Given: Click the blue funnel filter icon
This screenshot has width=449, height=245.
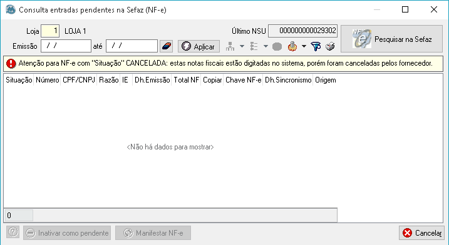Looking at the screenshot, I should [316, 46].
